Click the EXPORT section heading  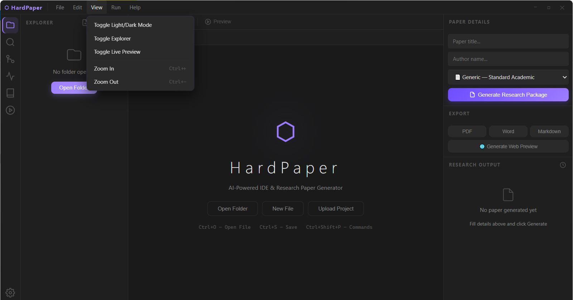pos(459,113)
